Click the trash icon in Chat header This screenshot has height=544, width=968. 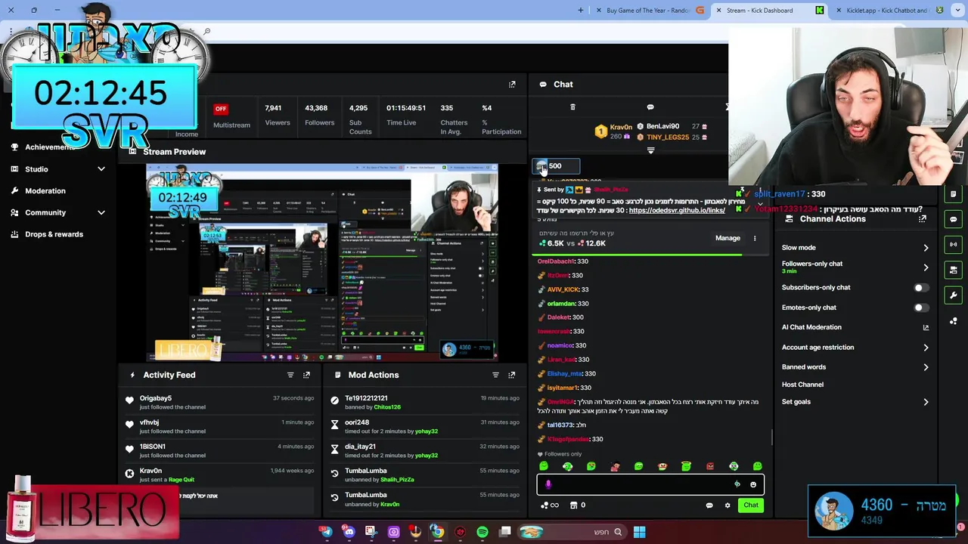click(572, 107)
